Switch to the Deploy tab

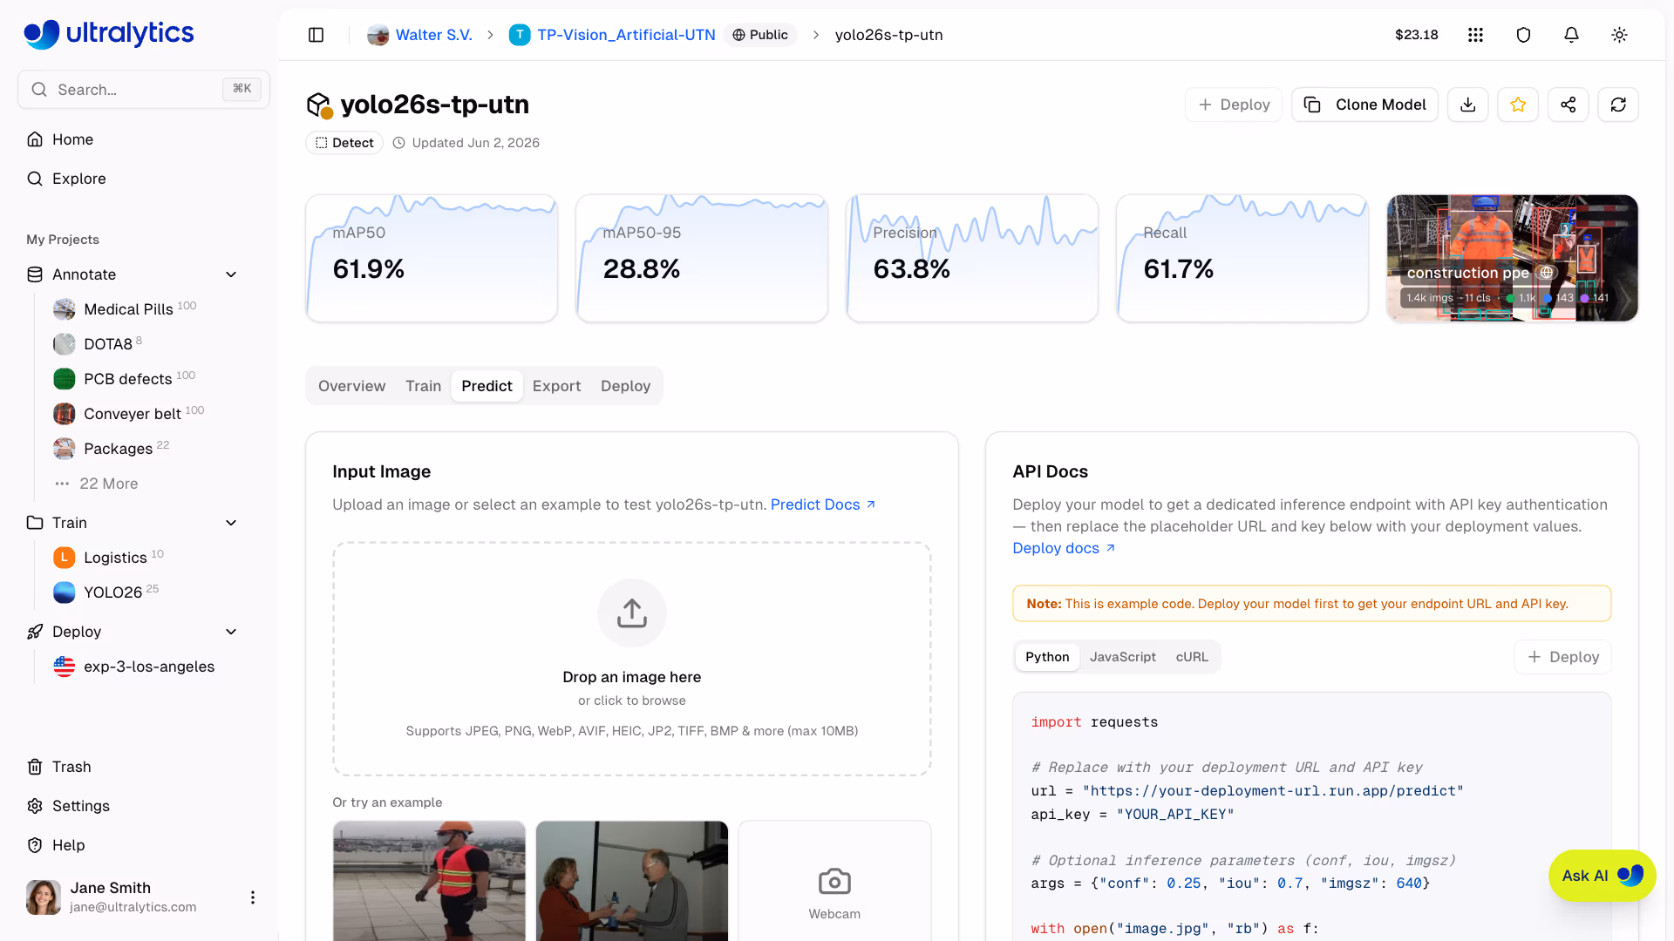click(625, 386)
